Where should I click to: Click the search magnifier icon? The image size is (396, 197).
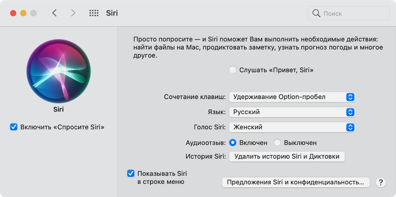coord(316,13)
